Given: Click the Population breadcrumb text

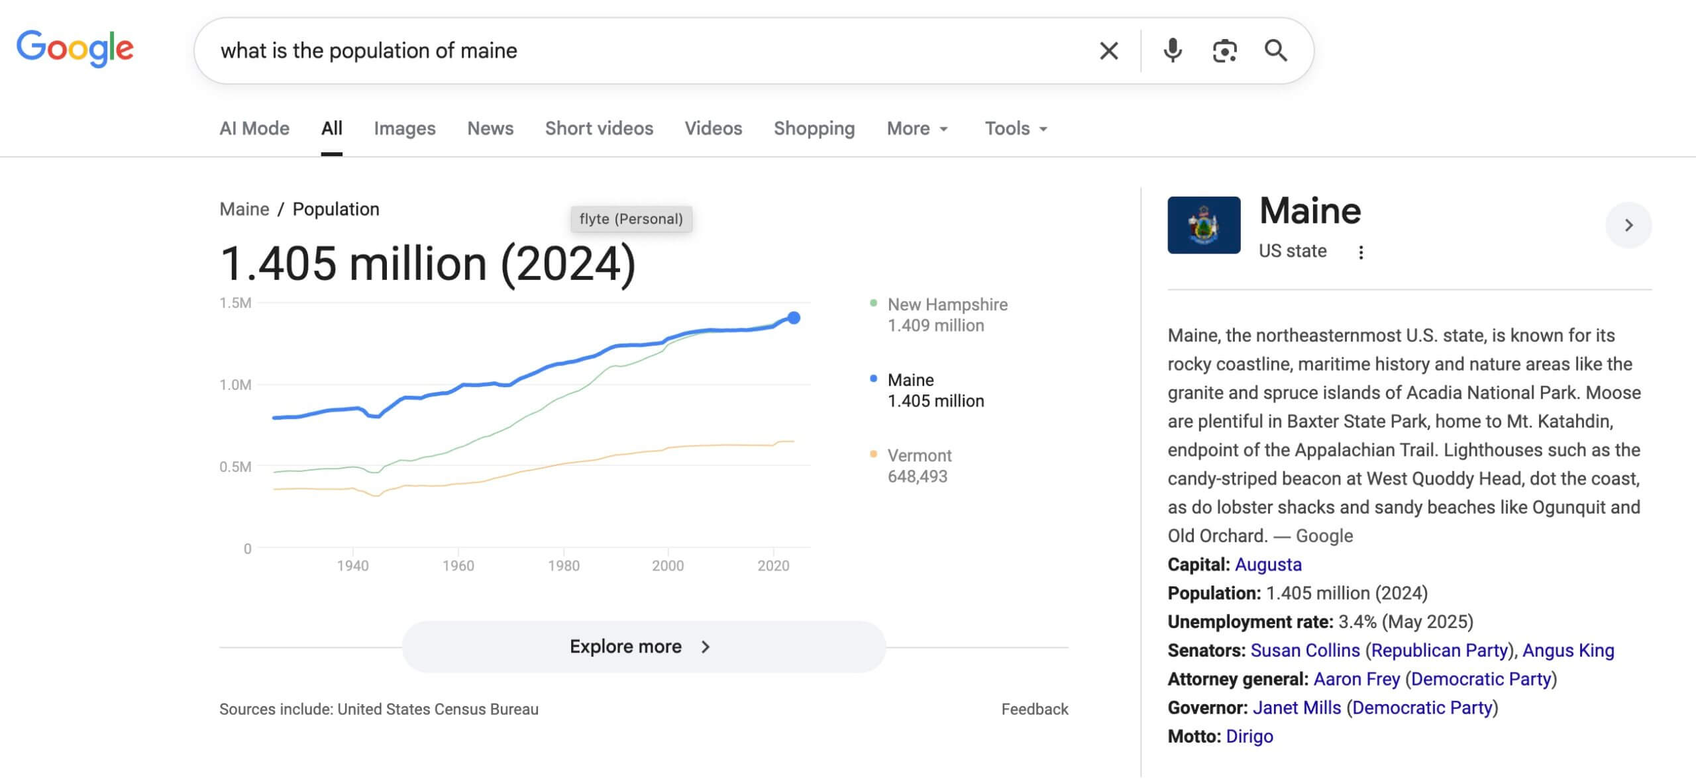Looking at the screenshot, I should (x=336, y=209).
